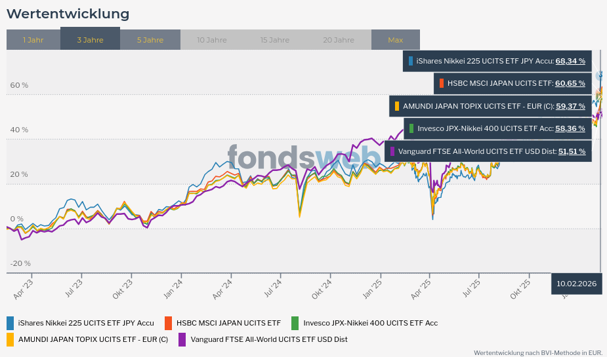Click the blue marker in iShares tooltip
The height and width of the screenshot is (357, 607).
[411, 61]
